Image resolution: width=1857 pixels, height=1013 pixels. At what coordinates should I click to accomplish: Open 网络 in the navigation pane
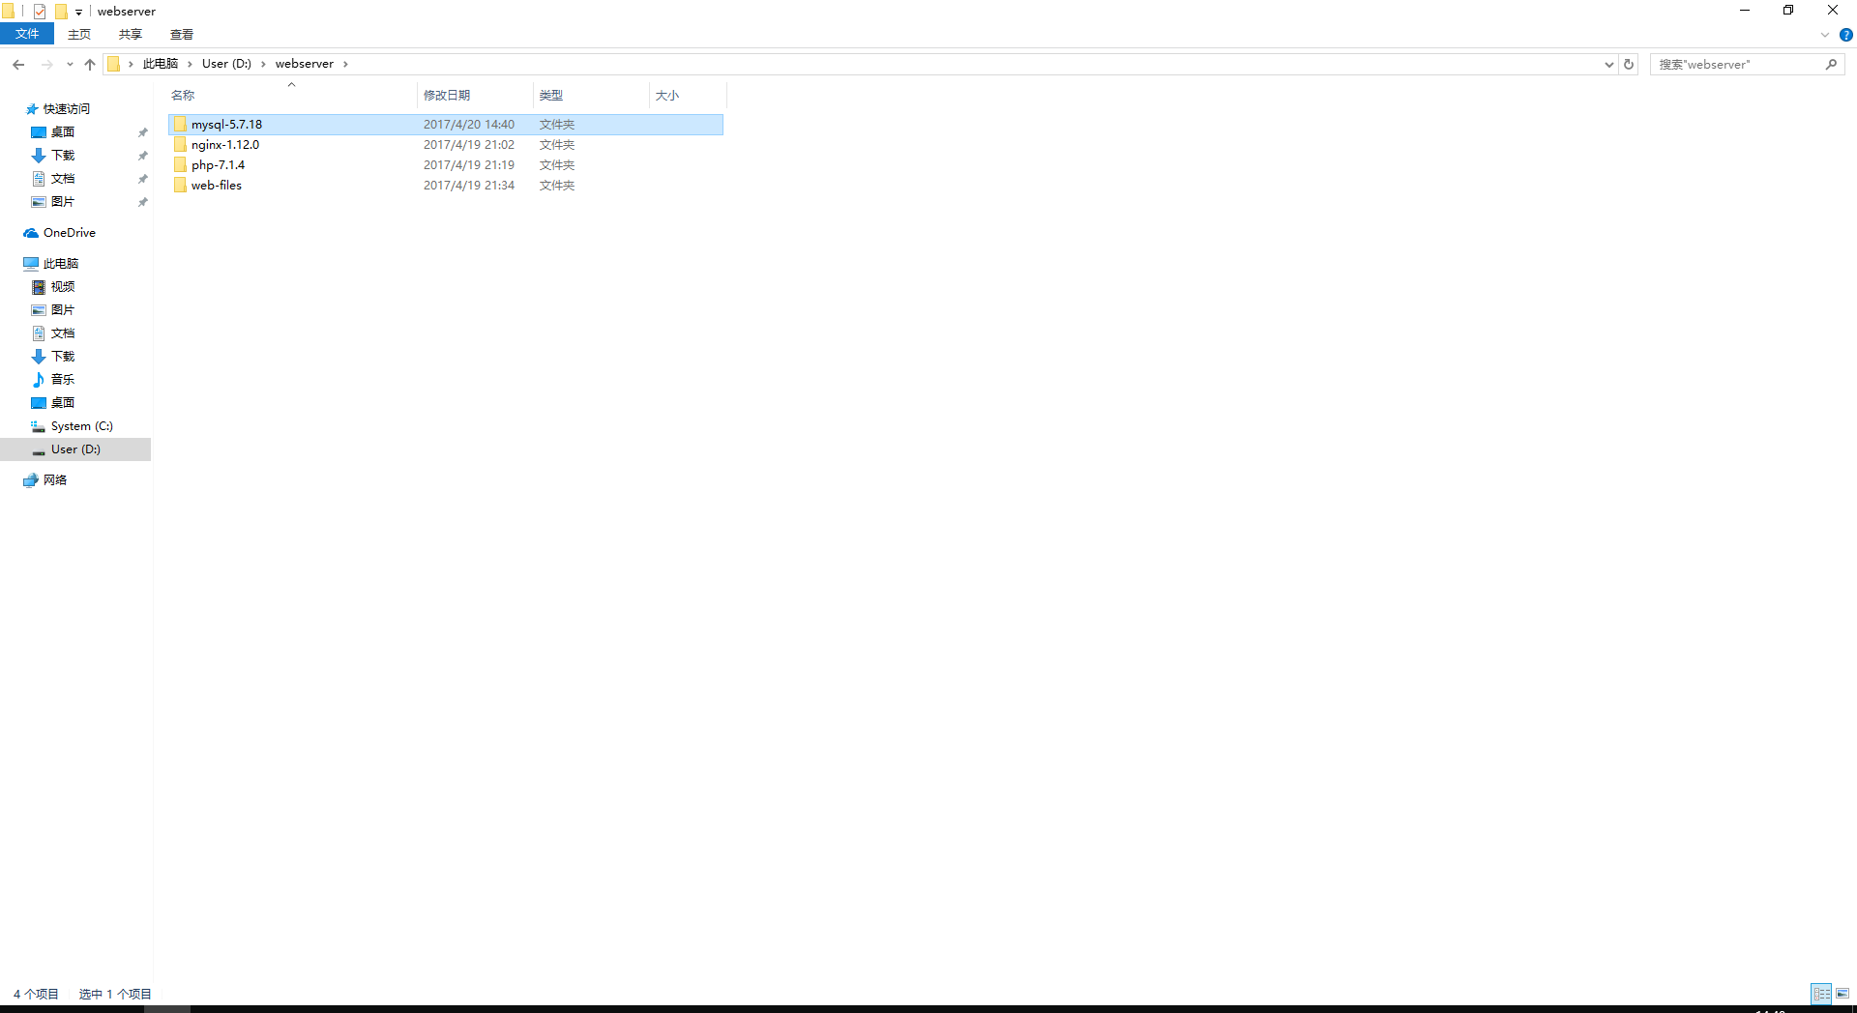click(x=55, y=480)
